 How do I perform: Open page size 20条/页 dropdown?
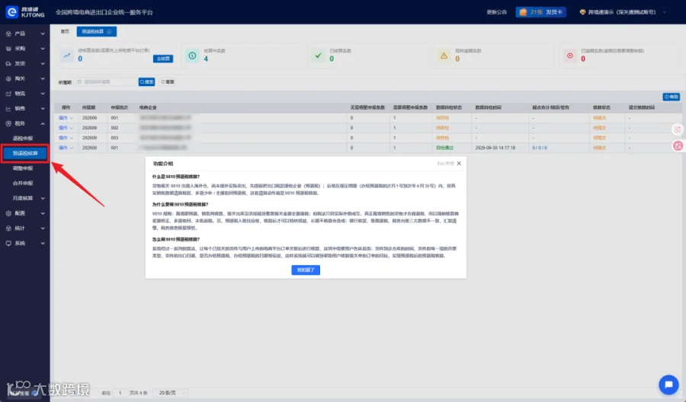point(172,393)
